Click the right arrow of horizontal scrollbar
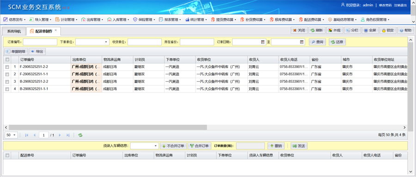The image size is (416, 177). [404, 128]
